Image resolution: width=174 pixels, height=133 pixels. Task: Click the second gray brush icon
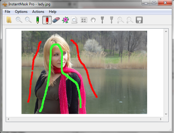pos(112,20)
